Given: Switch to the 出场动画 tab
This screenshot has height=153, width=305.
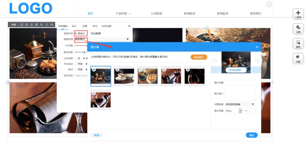Looking at the screenshot, I should click(106, 26).
